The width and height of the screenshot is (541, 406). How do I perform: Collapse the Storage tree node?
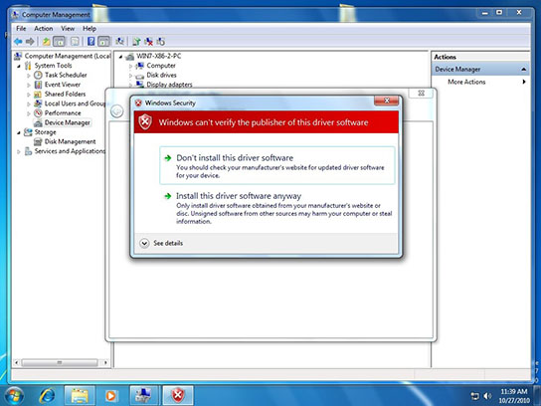pyautogui.click(x=19, y=132)
